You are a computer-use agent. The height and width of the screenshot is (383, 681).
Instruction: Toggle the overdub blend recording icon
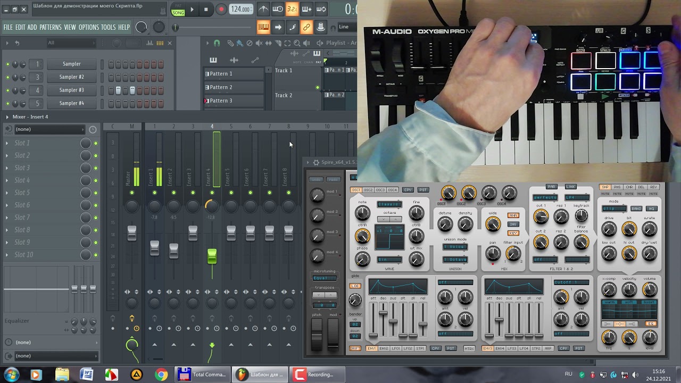coord(306,9)
